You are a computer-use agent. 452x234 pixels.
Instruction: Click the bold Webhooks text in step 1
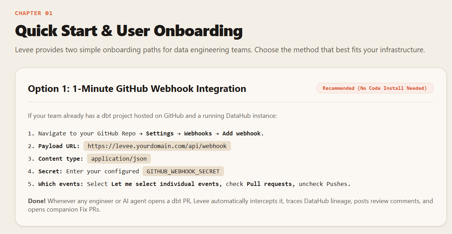coord(198,133)
